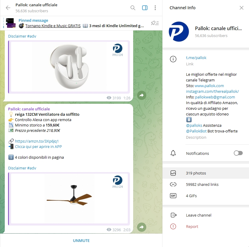Click 'Clicca qui per aprire in APP'
249x247 pixels.
coord(38,146)
